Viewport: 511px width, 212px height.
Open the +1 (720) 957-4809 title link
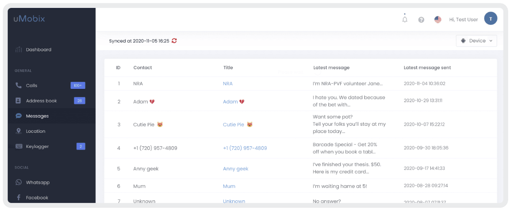tap(245, 148)
